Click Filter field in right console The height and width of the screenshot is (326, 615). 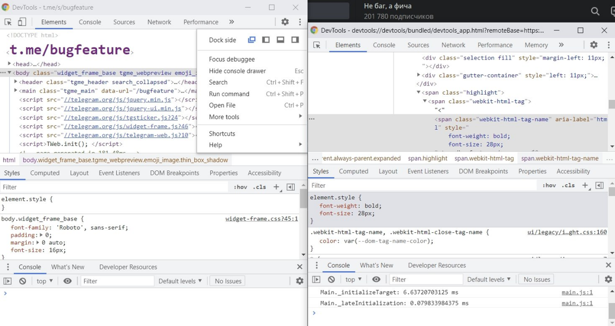tap(425, 279)
